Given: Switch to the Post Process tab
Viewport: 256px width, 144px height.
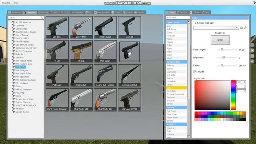Looking at the screenshot, I should pyautogui.click(x=102, y=12).
